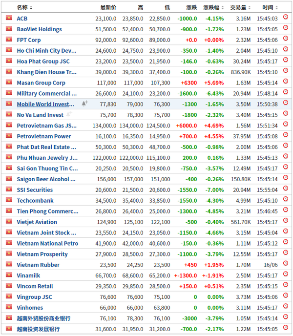Open the FPT Corp stock link

point(29,40)
